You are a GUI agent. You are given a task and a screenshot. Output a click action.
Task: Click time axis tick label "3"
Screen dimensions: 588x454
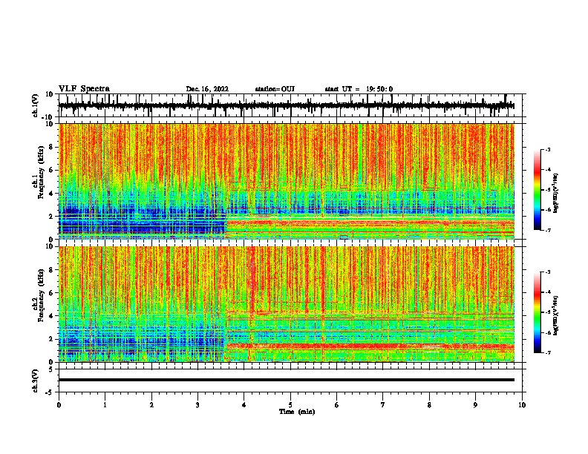197,405
